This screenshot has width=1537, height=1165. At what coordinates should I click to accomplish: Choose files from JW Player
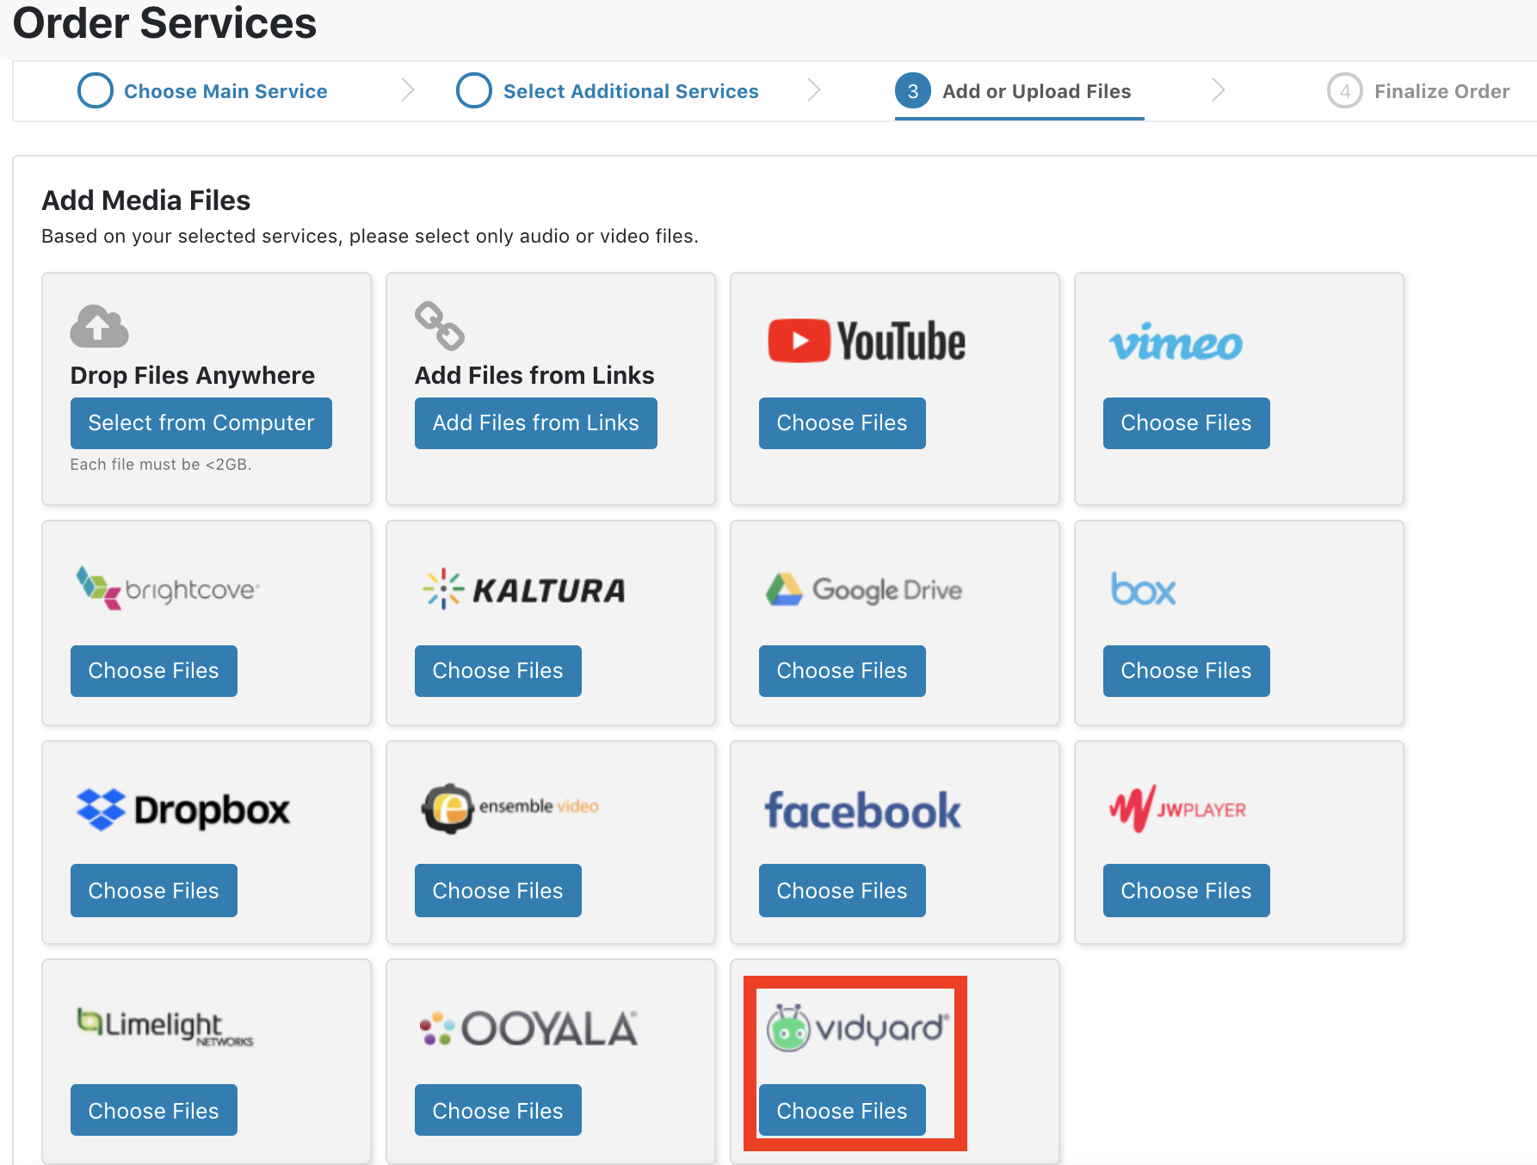[x=1187, y=891]
